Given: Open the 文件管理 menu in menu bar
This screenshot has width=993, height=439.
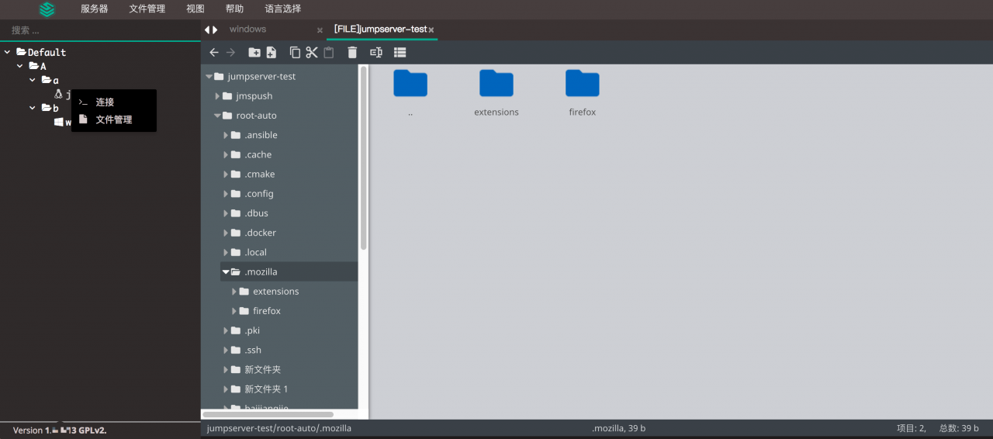Looking at the screenshot, I should click(147, 9).
